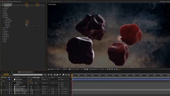Open the 1 View layout dropdown
170x96 pixels.
click(103, 69)
